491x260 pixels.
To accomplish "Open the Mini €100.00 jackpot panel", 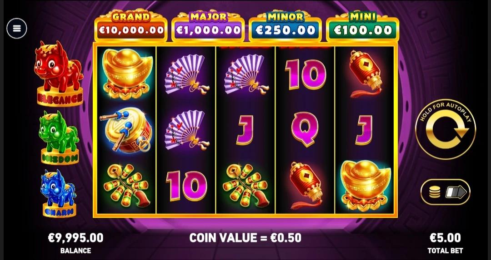I will pos(363,26).
